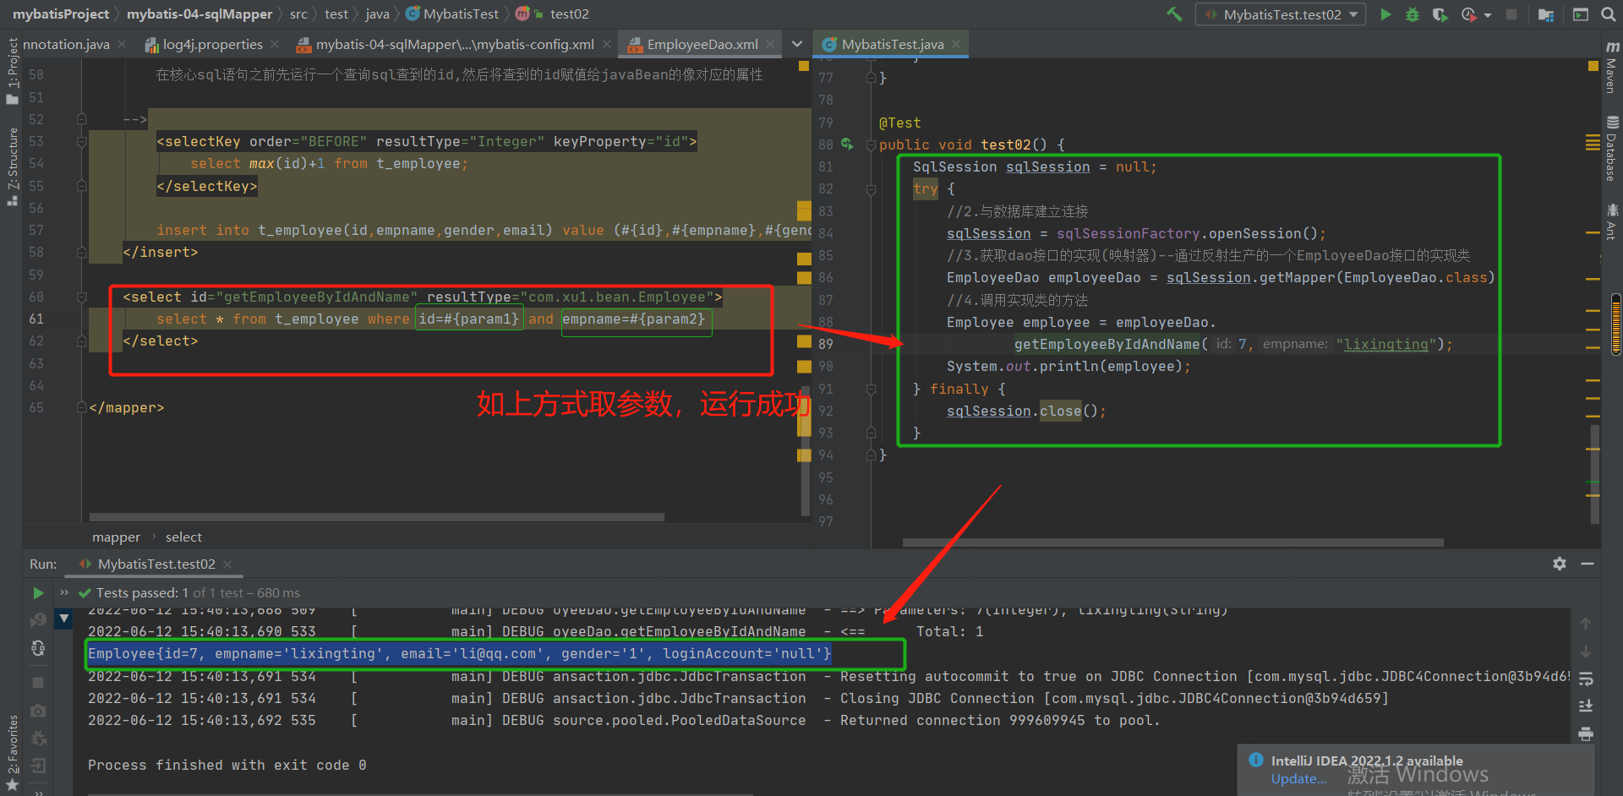The width and height of the screenshot is (1623, 796).
Task: Open Run panel settings gear
Action: [1560, 564]
